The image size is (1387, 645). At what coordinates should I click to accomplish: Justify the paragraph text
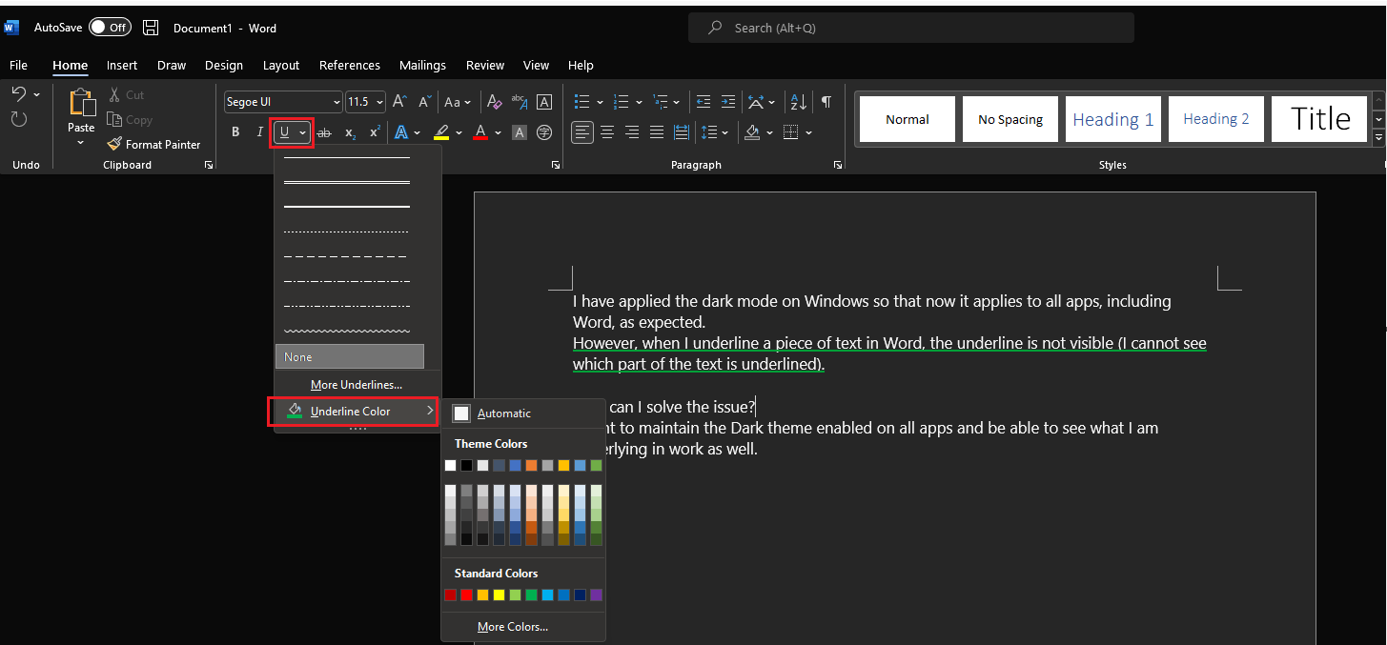(x=657, y=132)
